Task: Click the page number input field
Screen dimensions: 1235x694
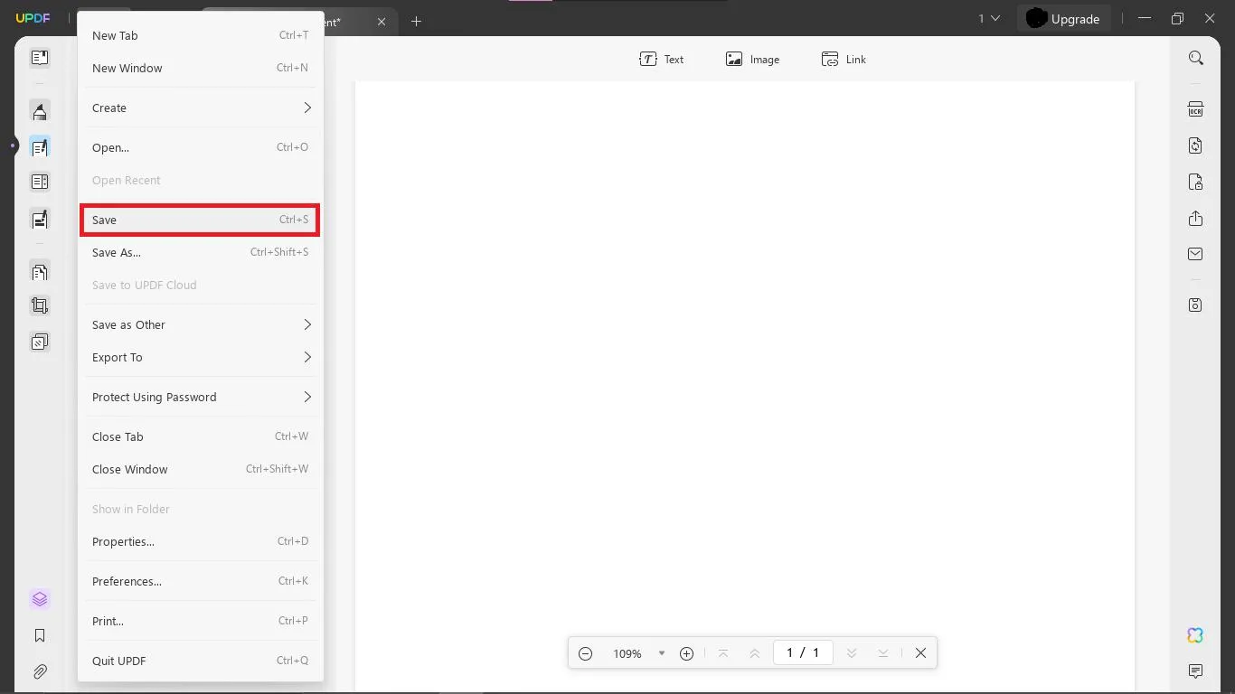Action: click(x=803, y=652)
